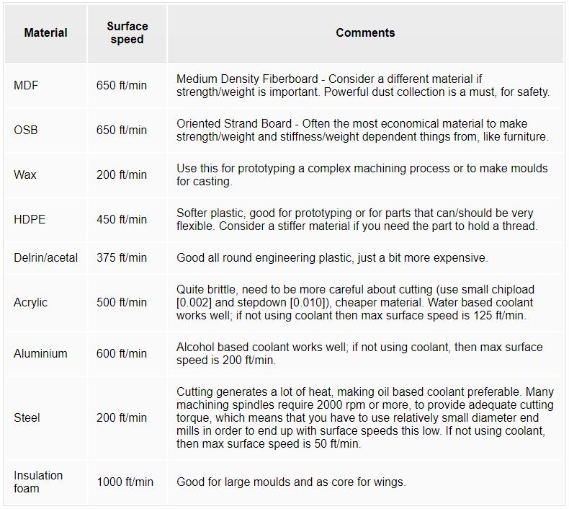Image resolution: width=569 pixels, height=509 pixels.
Task: Select the 600 ft/min surface speed cell
Action: pyautogui.click(x=122, y=354)
